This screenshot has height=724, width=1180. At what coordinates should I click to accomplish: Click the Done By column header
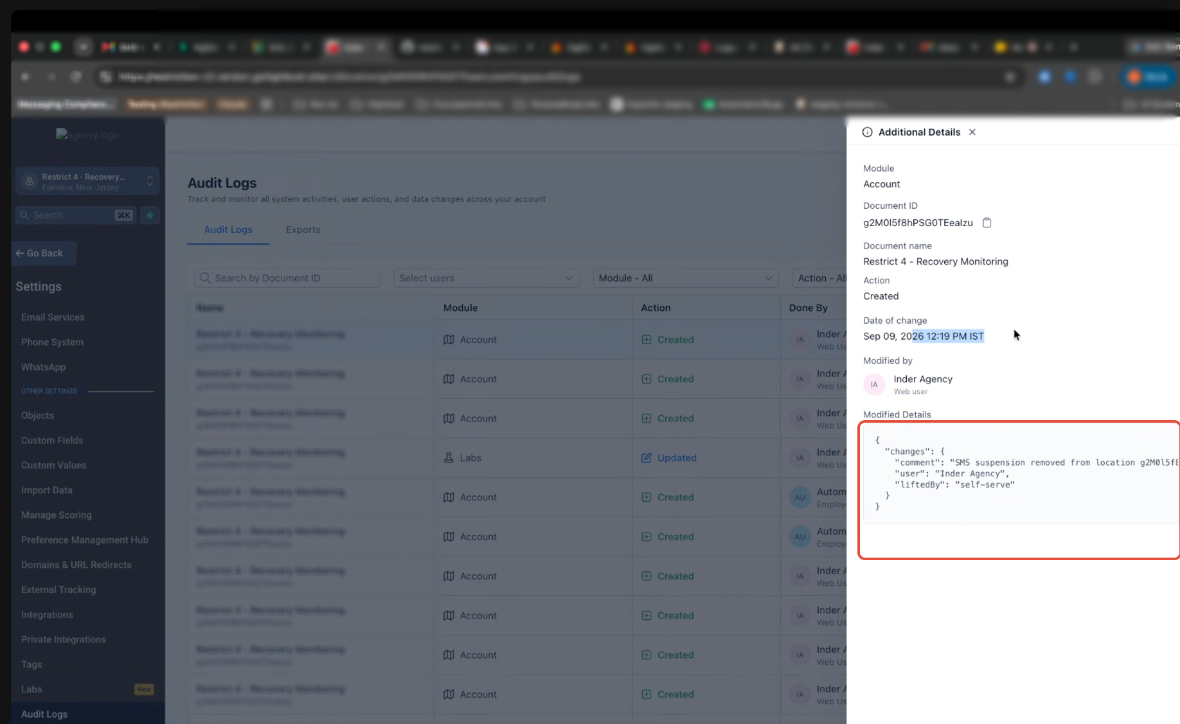click(x=808, y=308)
